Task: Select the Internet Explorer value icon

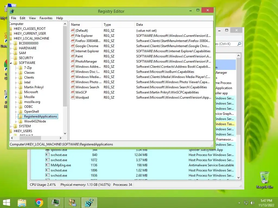Action: (72, 51)
